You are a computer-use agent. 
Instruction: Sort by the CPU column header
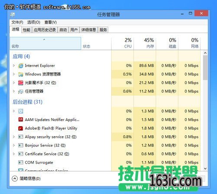tap(122, 43)
